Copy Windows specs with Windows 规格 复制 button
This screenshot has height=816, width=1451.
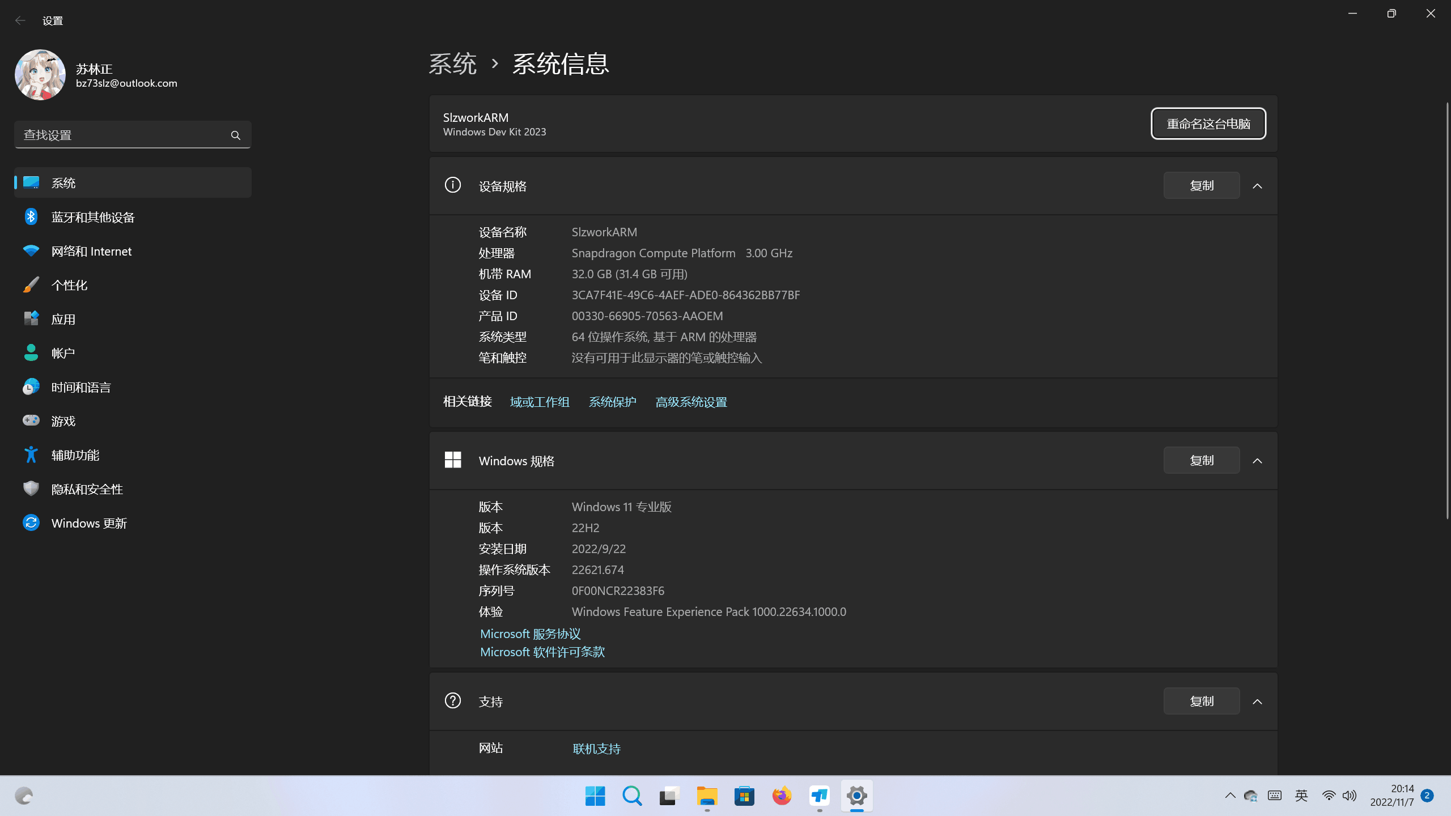coord(1202,460)
